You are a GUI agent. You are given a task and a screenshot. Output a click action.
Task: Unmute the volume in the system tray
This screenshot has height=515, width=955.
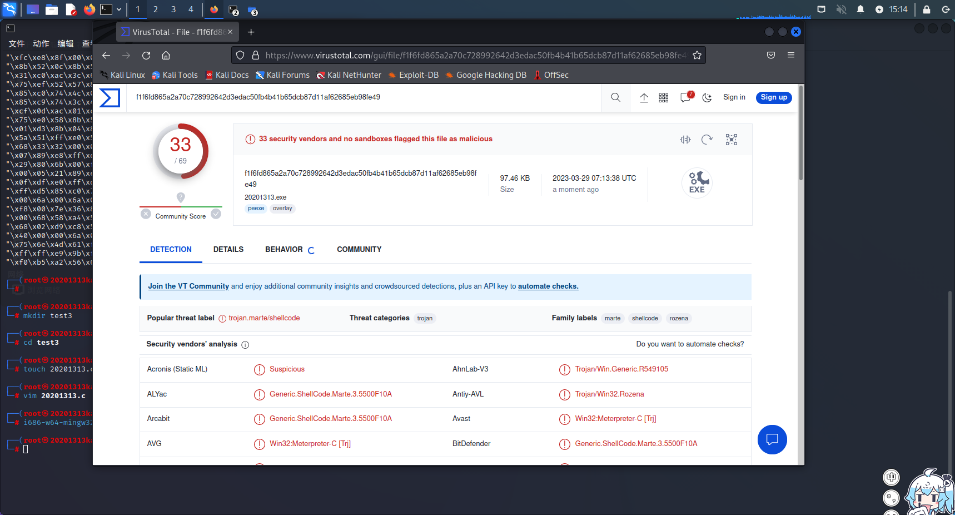(842, 9)
